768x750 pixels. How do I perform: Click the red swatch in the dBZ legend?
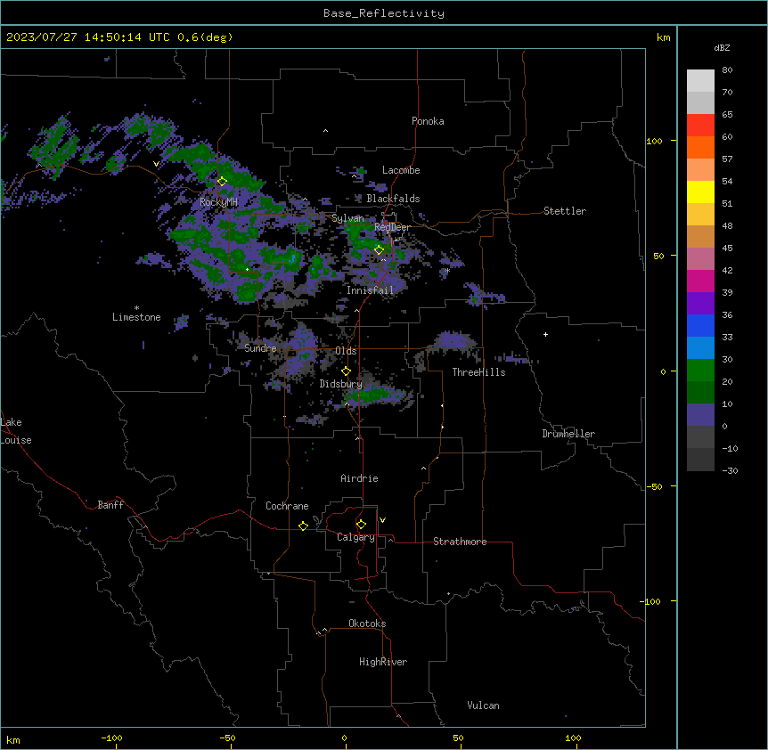(700, 126)
